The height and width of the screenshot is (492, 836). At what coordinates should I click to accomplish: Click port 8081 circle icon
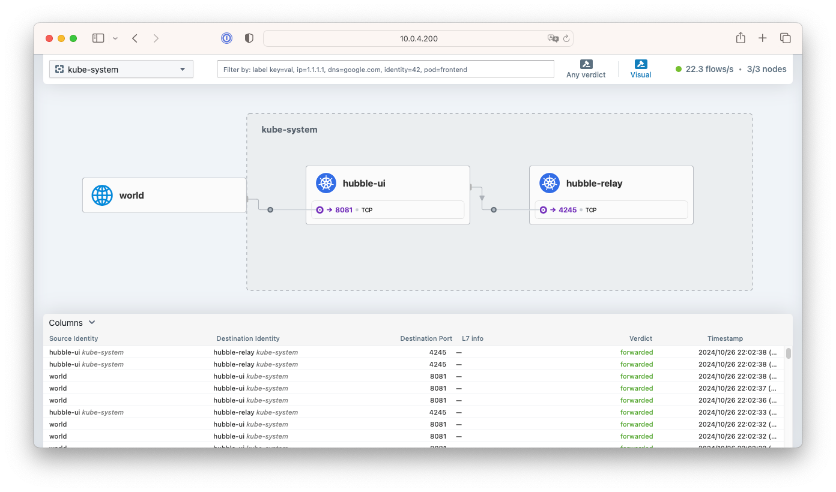(320, 210)
